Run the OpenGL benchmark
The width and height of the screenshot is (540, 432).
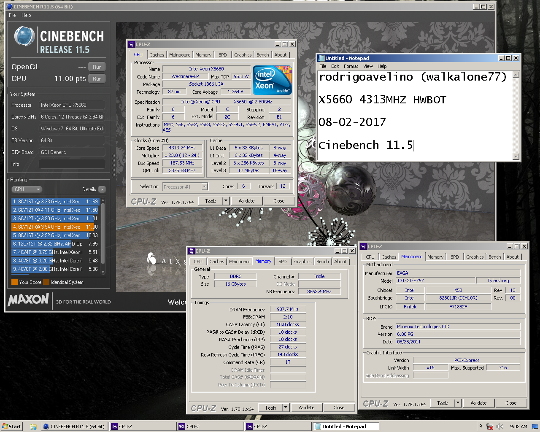tap(97, 67)
